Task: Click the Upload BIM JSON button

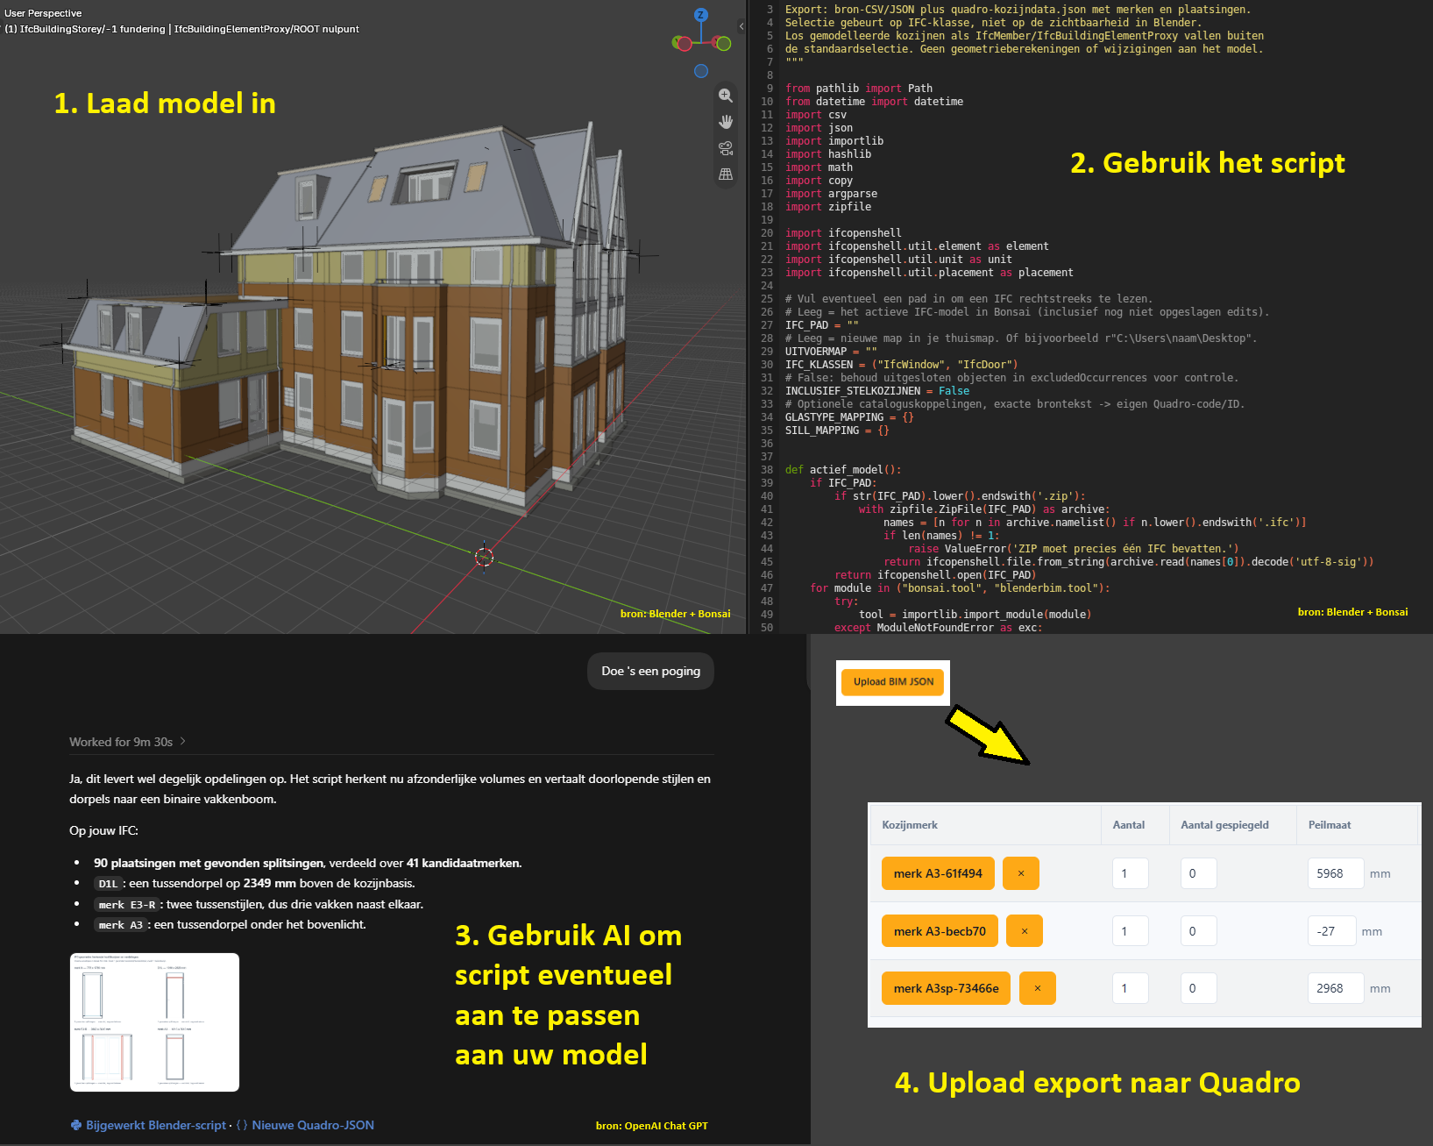Action: (893, 682)
